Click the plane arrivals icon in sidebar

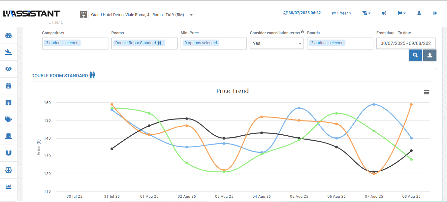click(9, 52)
